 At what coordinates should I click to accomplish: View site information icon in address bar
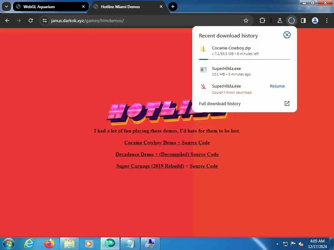44,21
